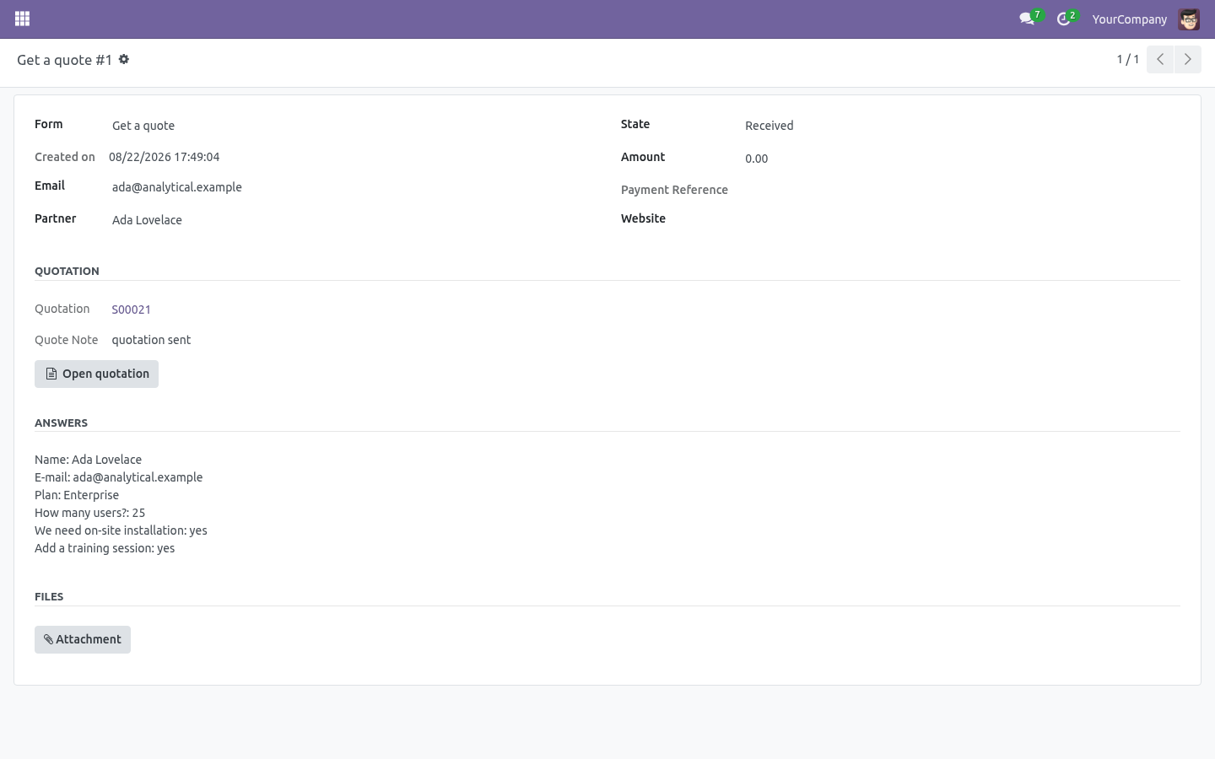Viewport: 1215px width, 759px height.
Task: Click the Attachment button
Action: 83,639
